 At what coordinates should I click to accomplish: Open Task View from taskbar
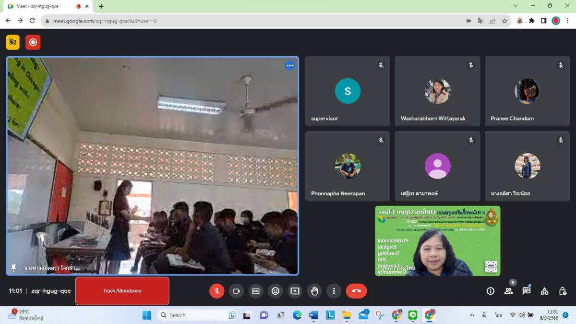[x=247, y=315]
